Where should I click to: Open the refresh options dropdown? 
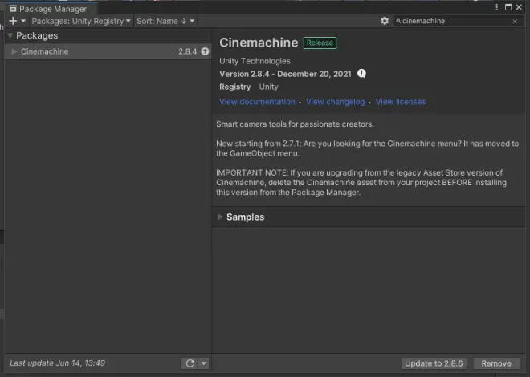click(x=203, y=363)
